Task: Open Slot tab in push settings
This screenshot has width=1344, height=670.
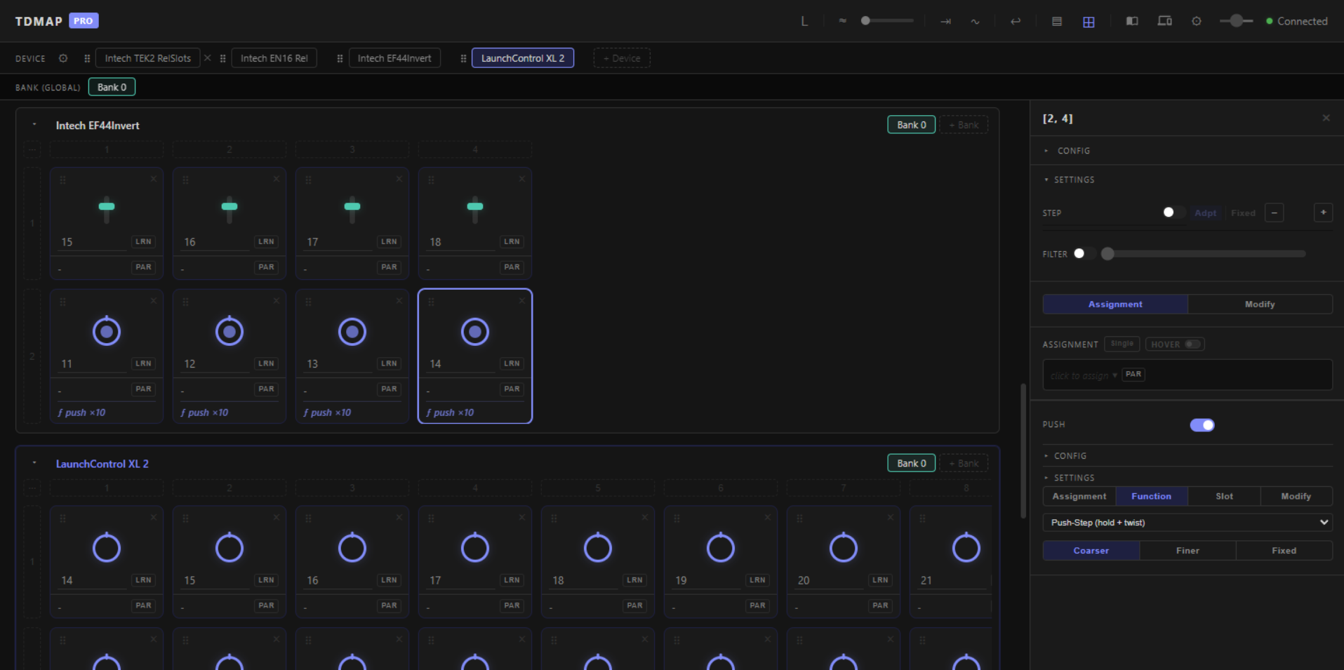Action: pyautogui.click(x=1224, y=496)
